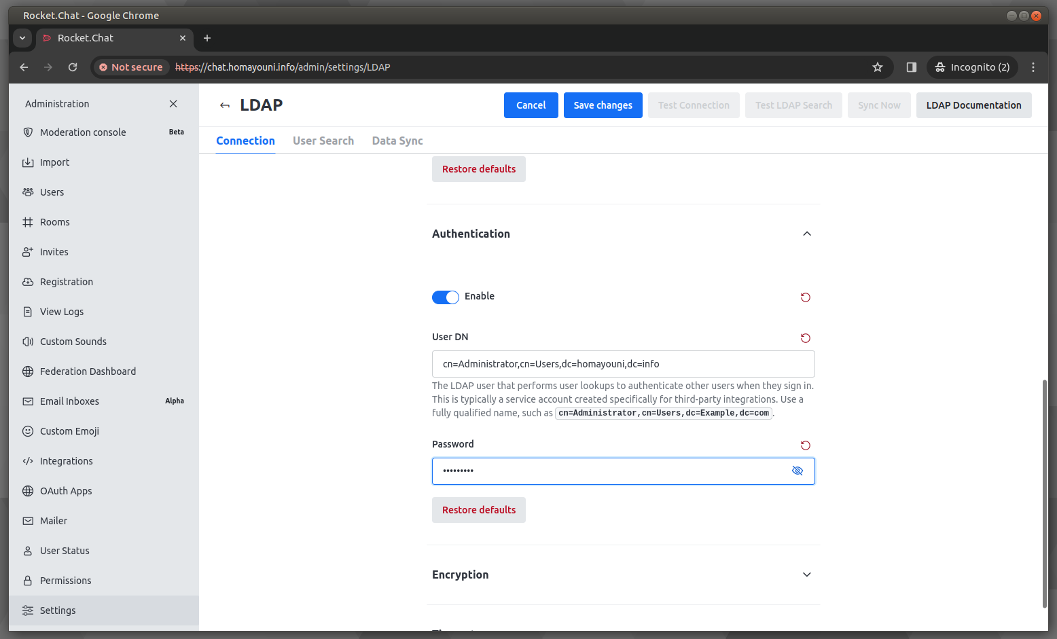The height and width of the screenshot is (639, 1057).
Task: Go back with the LDAP back arrow
Action: (x=225, y=105)
